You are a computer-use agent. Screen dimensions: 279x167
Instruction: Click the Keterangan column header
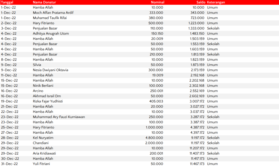[x=216, y=2]
